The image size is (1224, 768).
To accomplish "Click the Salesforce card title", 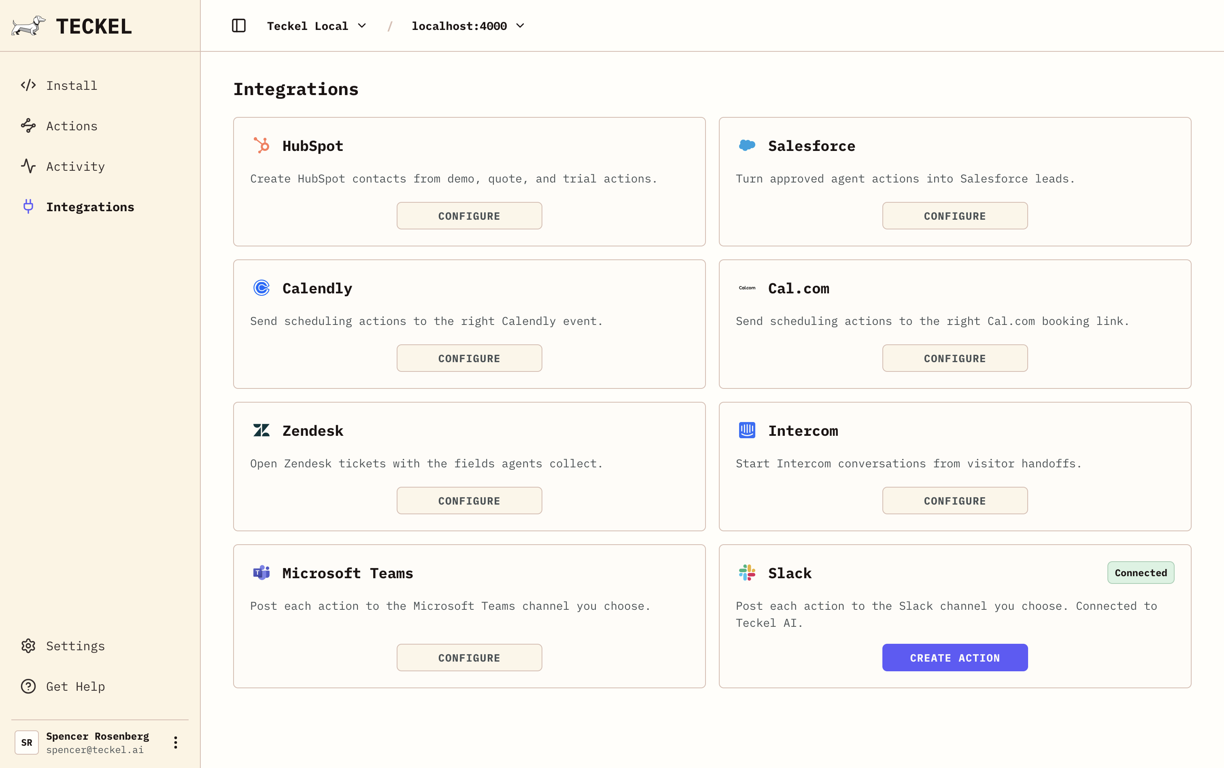I will [812, 146].
